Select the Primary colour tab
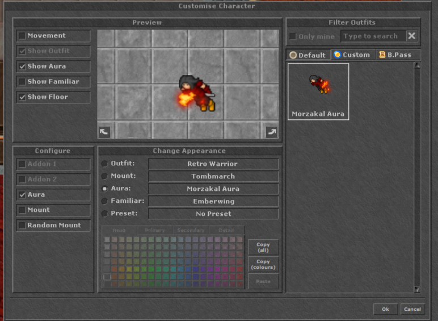The width and height of the screenshot is (438, 321). pyautogui.click(x=155, y=231)
